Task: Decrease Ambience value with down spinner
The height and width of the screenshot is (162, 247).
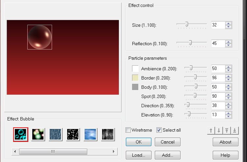Action: pyautogui.click(x=229, y=70)
